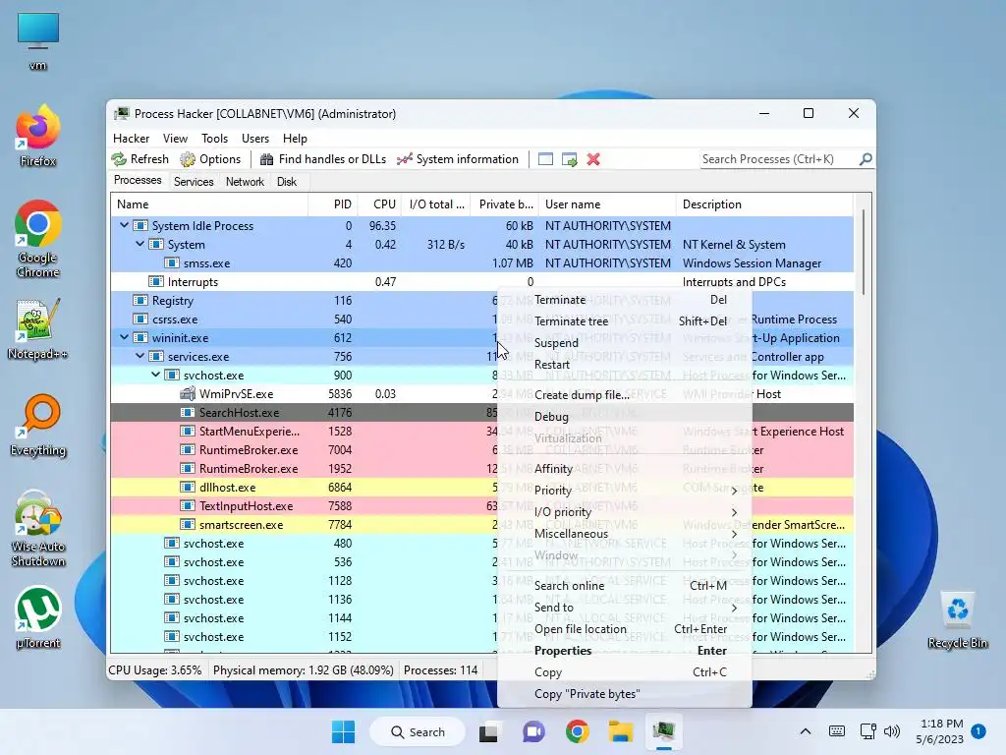This screenshot has height=755, width=1006.
Task: Sort by the PID column header
Action: pyautogui.click(x=333, y=204)
